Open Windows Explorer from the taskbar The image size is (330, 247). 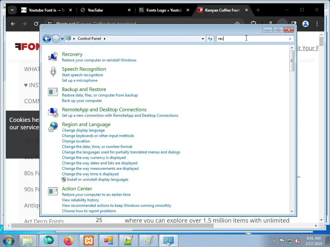click(28, 241)
